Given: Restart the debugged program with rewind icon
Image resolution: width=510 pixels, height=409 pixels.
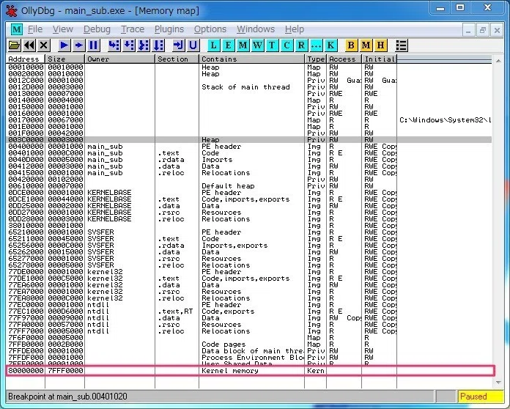Looking at the screenshot, I should (x=29, y=45).
